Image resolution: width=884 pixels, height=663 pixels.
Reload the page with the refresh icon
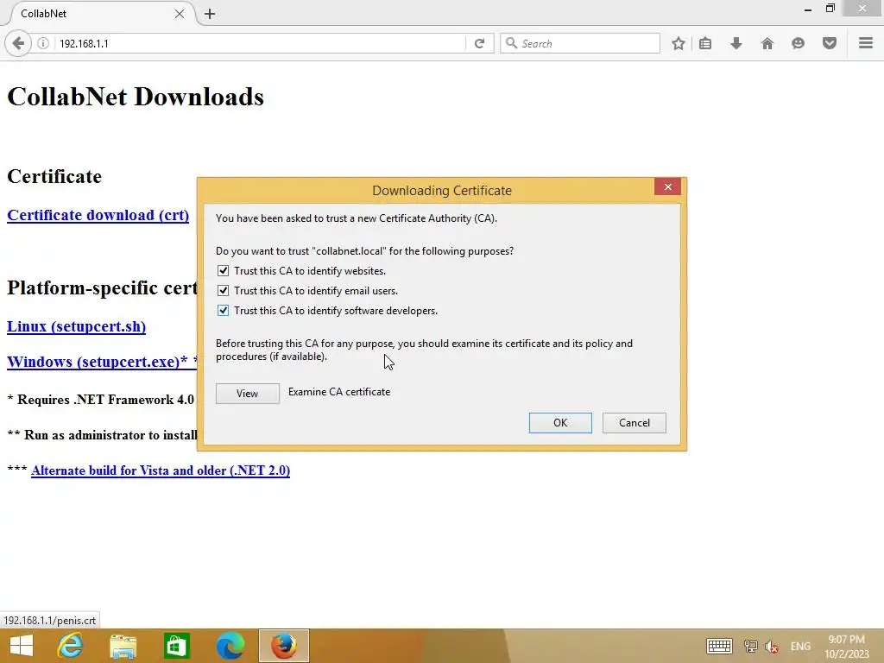point(480,43)
